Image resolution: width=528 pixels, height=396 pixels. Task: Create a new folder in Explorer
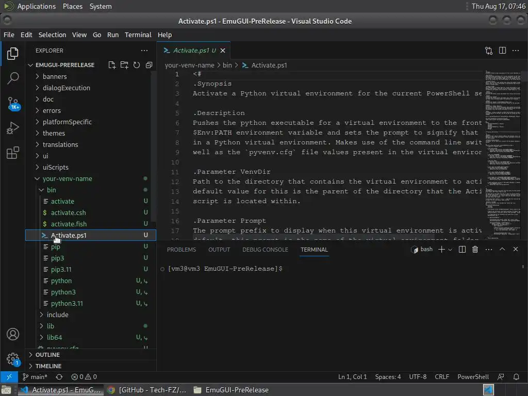click(x=124, y=65)
